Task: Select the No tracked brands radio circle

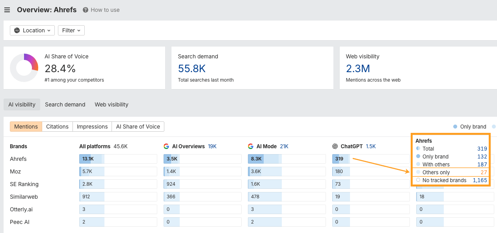Action: click(418, 180)
